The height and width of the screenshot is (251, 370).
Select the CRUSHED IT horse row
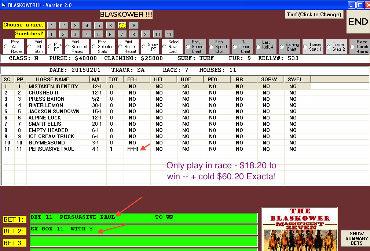click(156, 93)
